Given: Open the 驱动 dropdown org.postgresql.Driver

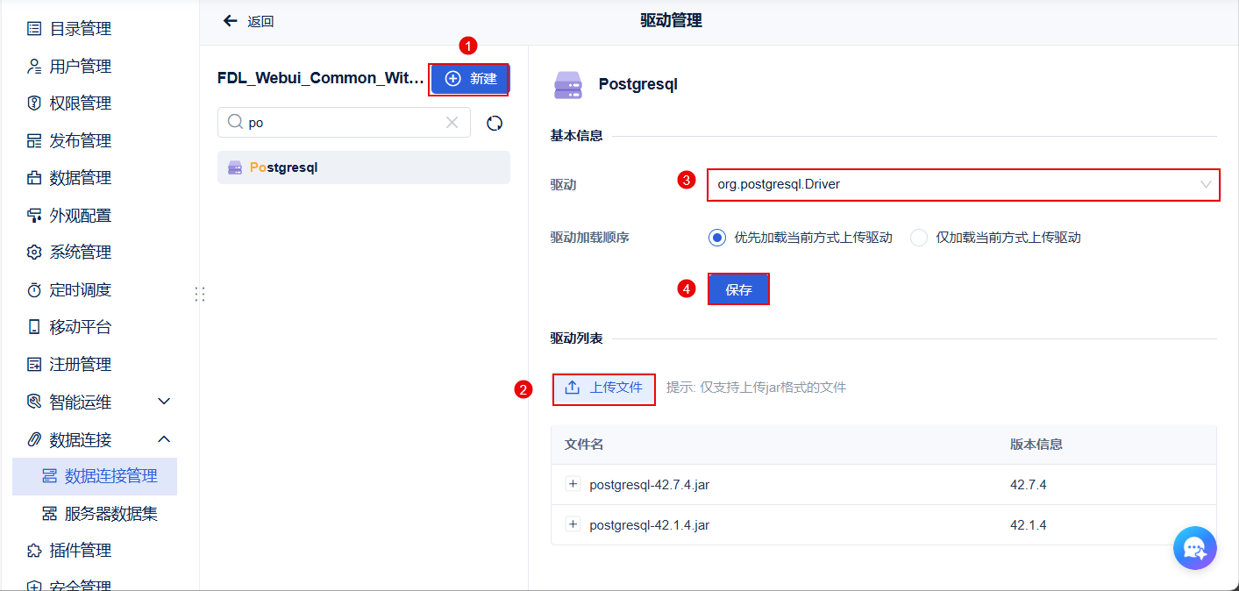Looking at the screenshot, I should 963,184.
